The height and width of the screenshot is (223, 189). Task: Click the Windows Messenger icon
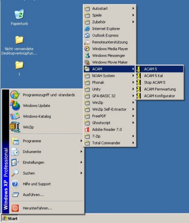point(87,55)
